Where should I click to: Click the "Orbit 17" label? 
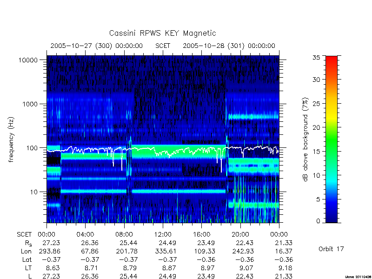coord(331,249)
